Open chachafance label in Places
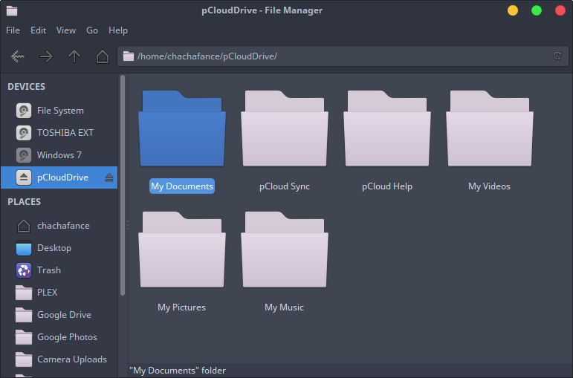Viewport: 573px width, 378px height. pyautogui.click(x=64, y=226)
